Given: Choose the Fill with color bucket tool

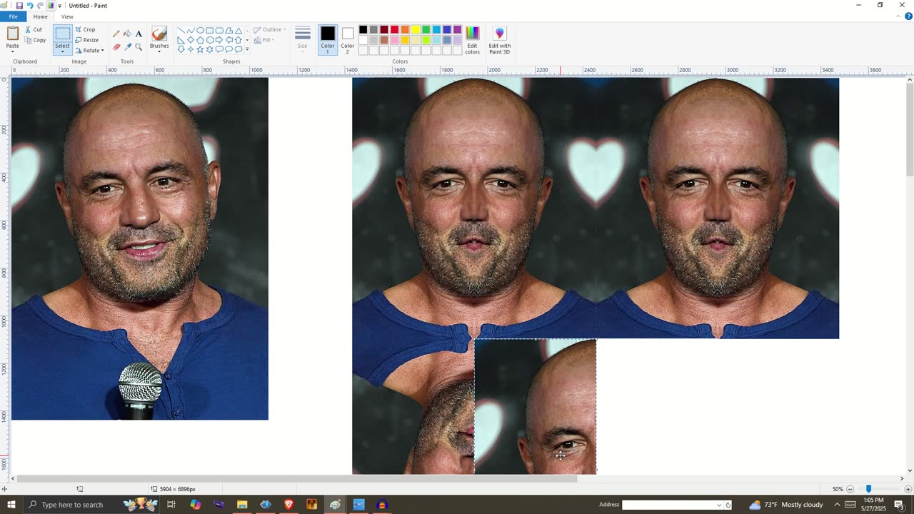Looking at the screenshot, I should (x=127, y=34).
